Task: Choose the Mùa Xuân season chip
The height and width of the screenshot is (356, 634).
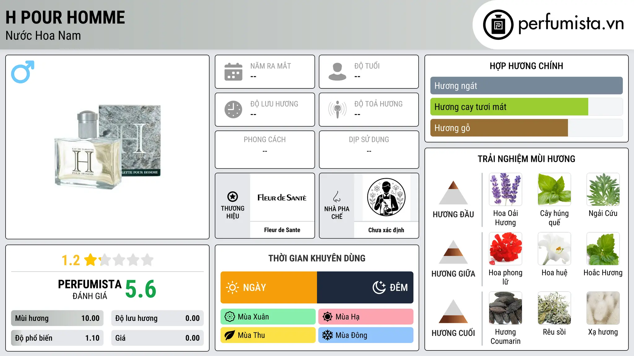Action: coord(268,317)
